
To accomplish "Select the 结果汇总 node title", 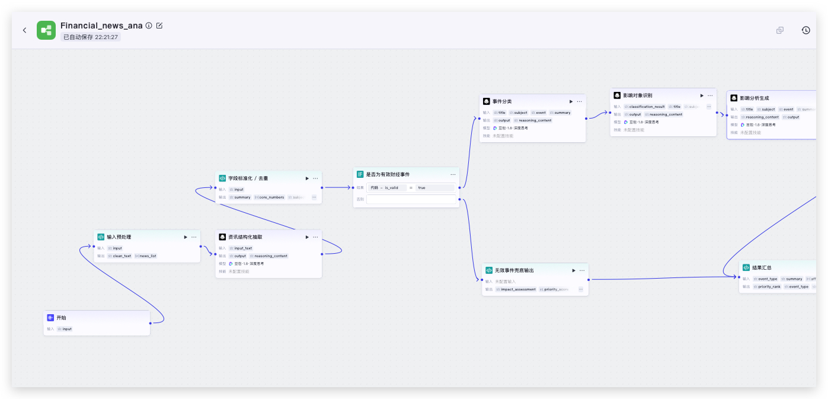I will (x=762, y=268).
